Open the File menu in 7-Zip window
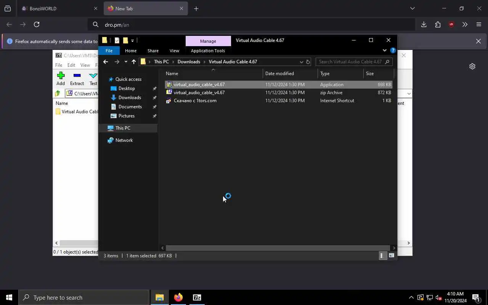Viewport: 488px width, 305px height. (58, 65)
